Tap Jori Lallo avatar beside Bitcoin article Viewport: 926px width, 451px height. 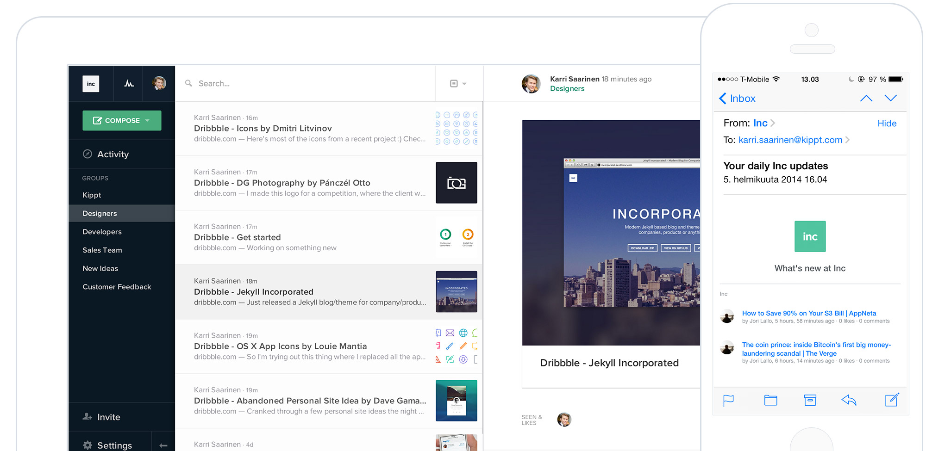pyautogui.click(x=727, y=348)
